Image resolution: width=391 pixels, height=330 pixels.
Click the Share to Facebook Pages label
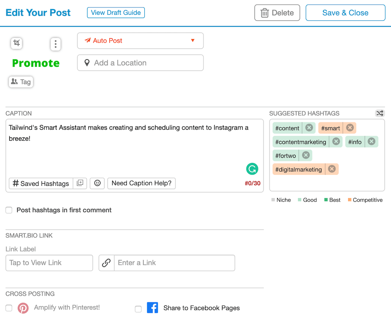coord(201,308)
